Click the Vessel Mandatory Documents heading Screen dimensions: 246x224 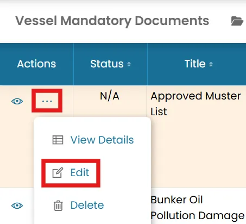tap(112, 21)
